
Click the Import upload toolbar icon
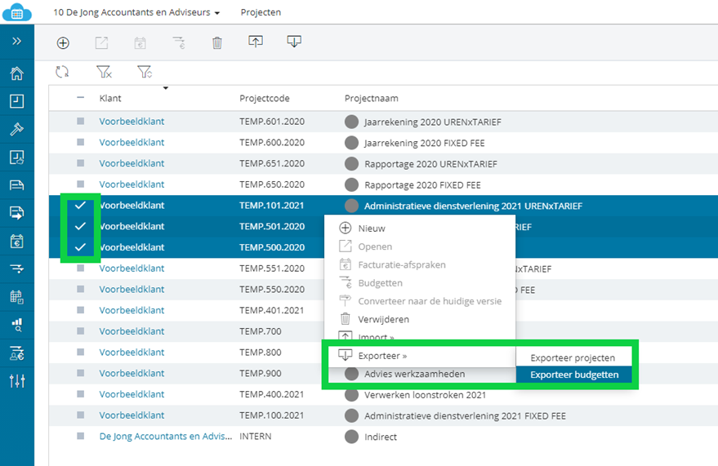point(256,42)
